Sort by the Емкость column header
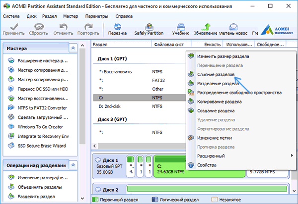This screenshot has width=298, height=204. click(x=207, y=45)
